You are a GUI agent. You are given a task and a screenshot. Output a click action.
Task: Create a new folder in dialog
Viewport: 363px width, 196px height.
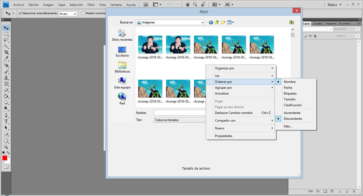[223, 22]
